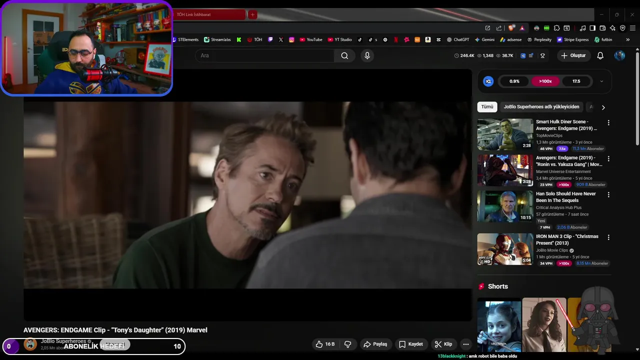Open the music note media control icon
640x360 pixels.
[582, 28]
